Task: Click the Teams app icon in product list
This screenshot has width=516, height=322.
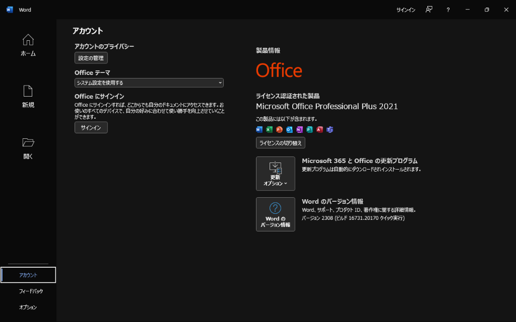Action: pos(330,129)
